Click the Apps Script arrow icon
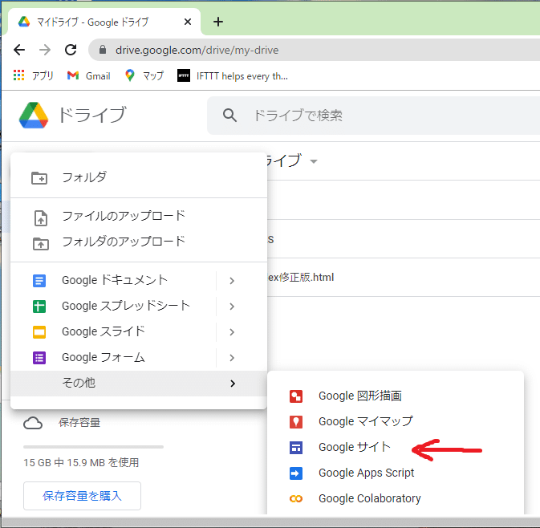The height and width of the screenshot is (528, 540). click(x=296, y=473)
